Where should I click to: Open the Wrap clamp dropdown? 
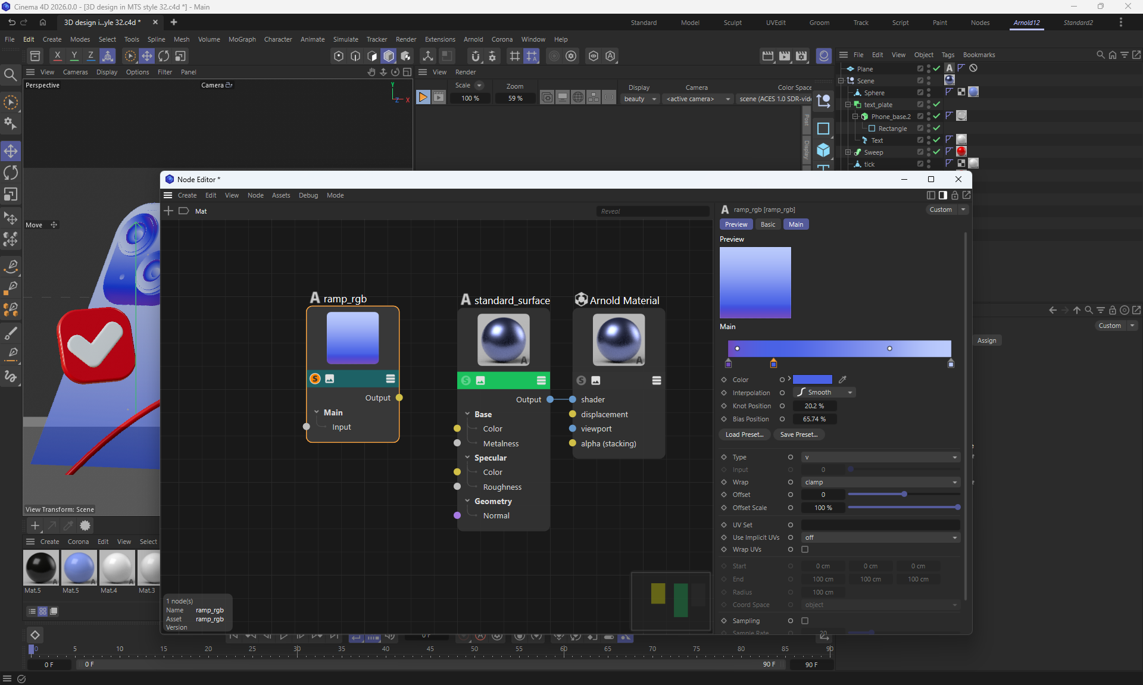pyautogui.click(x=880, y=482)
